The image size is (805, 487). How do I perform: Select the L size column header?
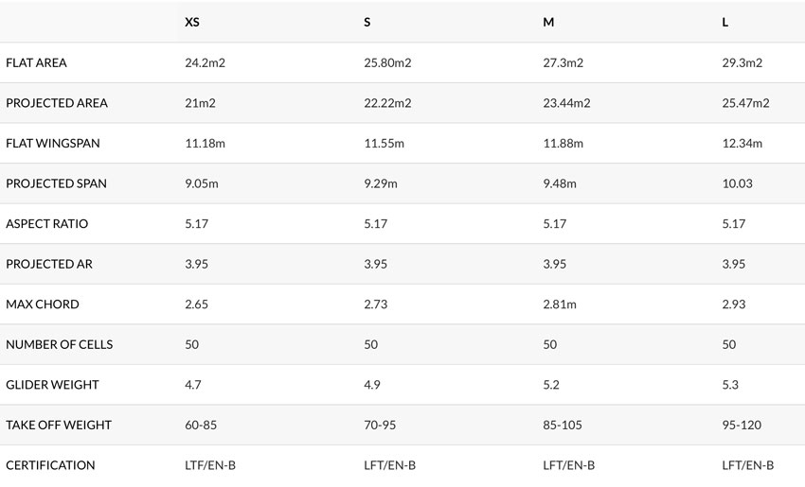tap(724, 22)
